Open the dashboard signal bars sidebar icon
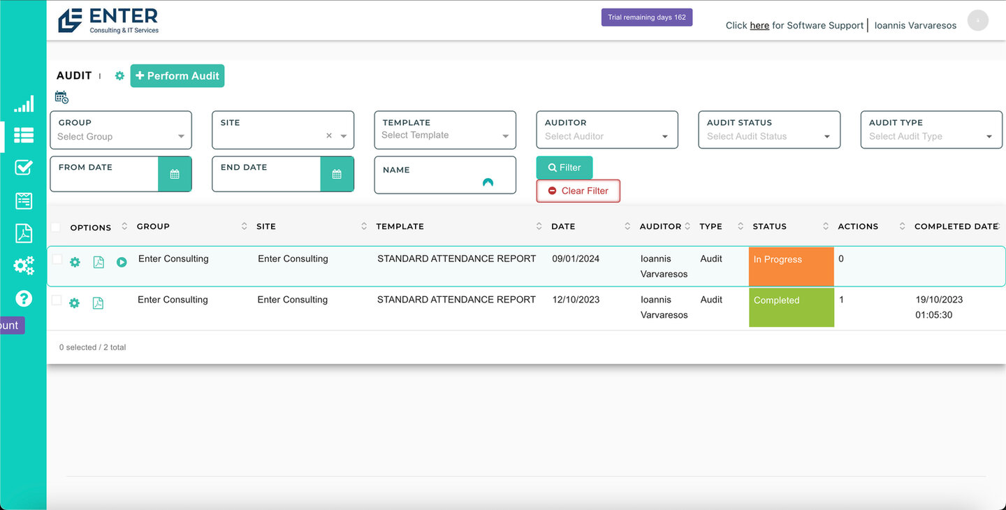 pos(24,105)
